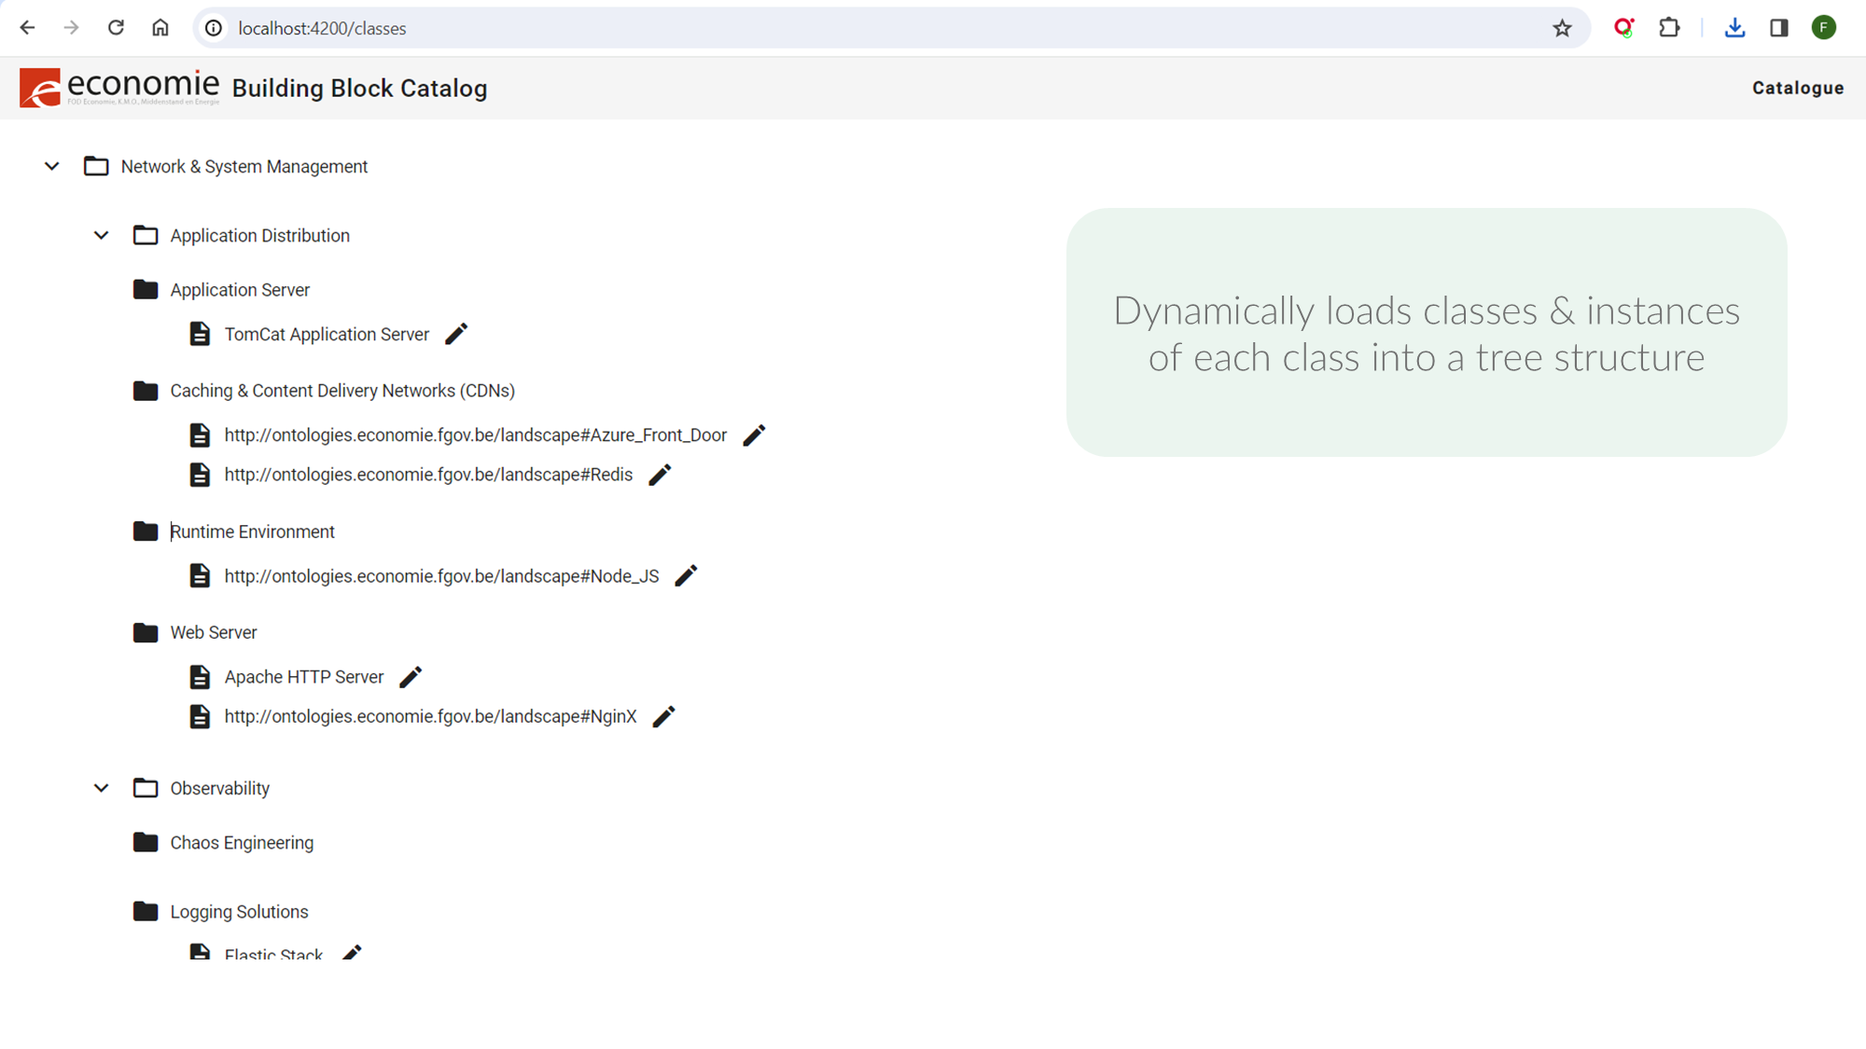This screenshot has width=1866, height=1049.
Task: Open the Catalogue menu item
Action: [x=1797, y=88]
